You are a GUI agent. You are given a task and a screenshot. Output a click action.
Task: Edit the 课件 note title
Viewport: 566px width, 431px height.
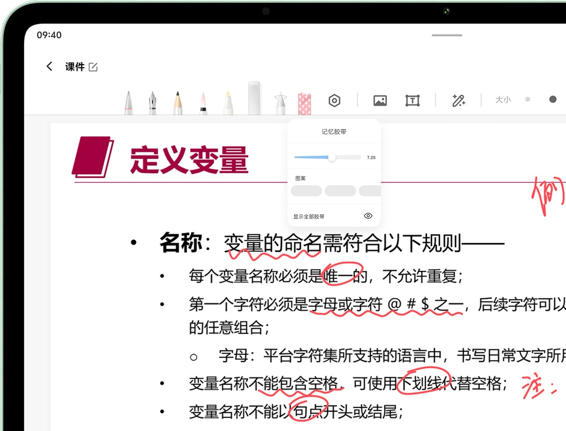(x=93, y=67)
